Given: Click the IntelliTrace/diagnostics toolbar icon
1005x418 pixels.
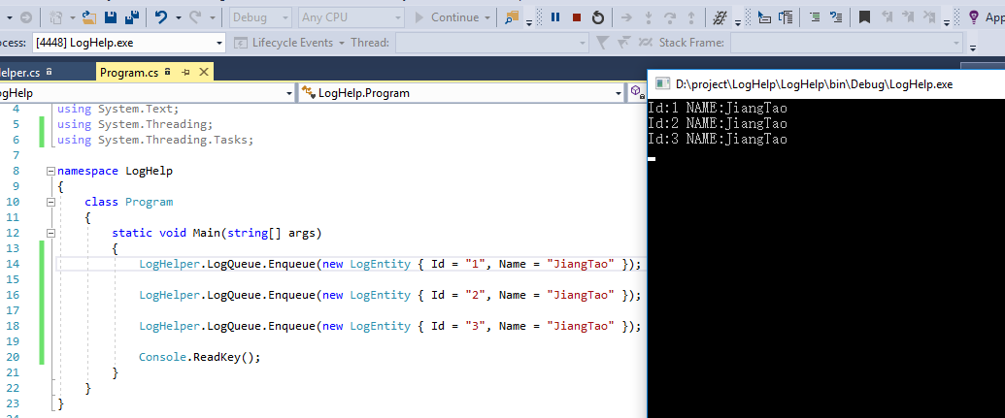Looking at the screenshot, I should (720, 17).
